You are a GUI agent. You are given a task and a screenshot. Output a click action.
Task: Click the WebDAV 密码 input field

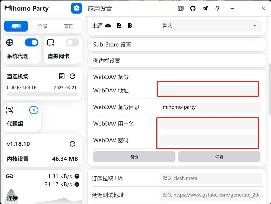tap(210, 140)
